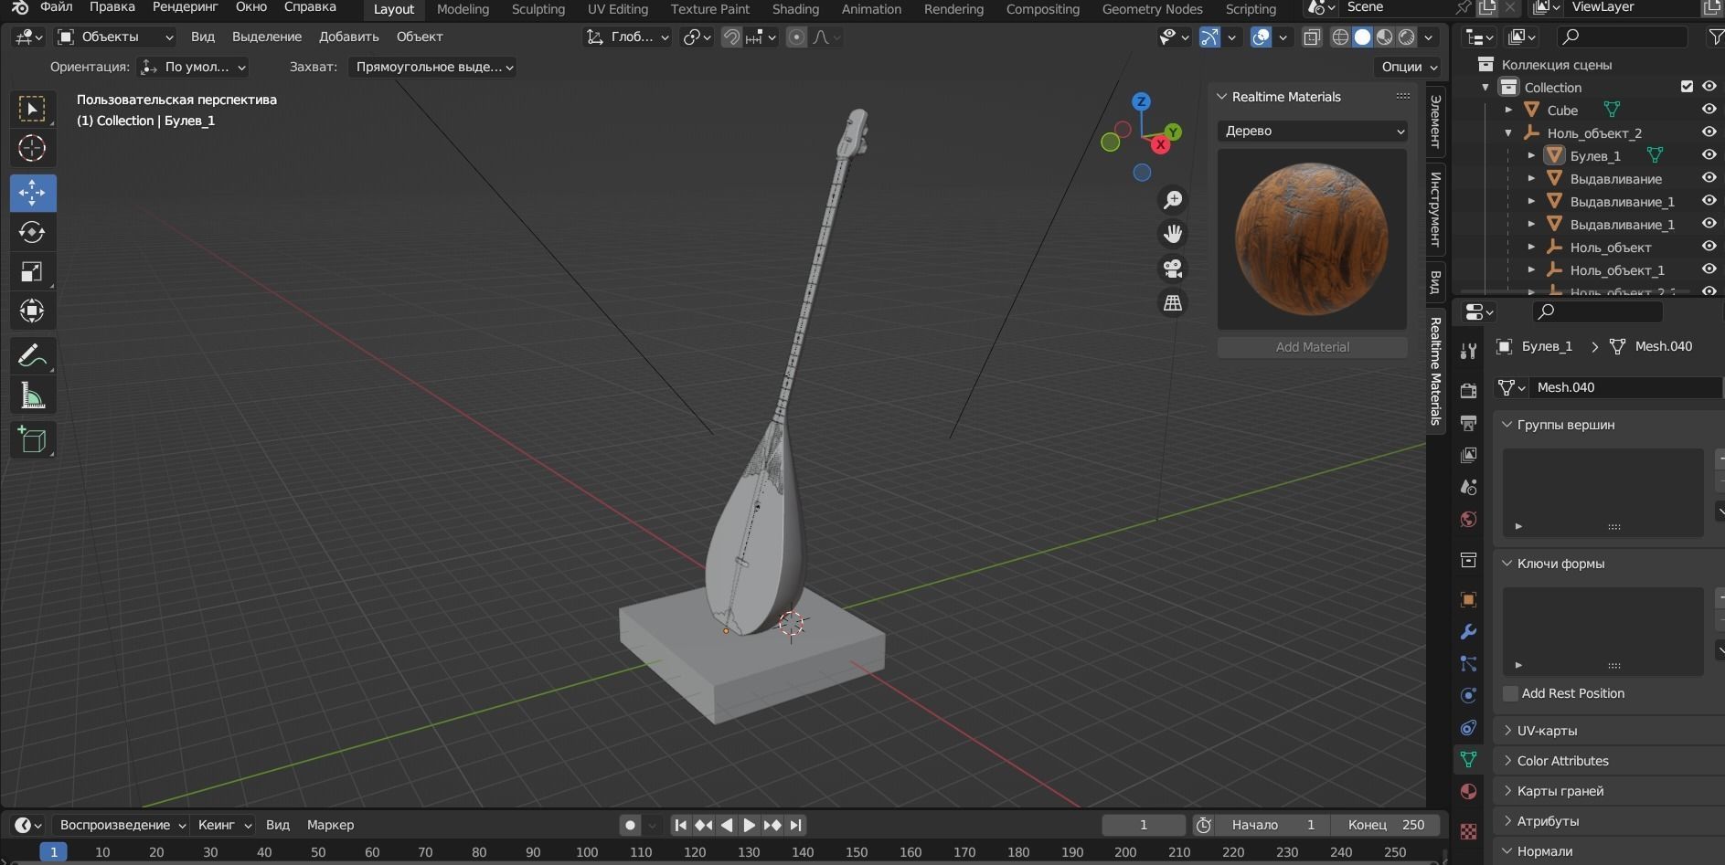
Task: Open Scene properties icon
Action: coord(1468,487)
